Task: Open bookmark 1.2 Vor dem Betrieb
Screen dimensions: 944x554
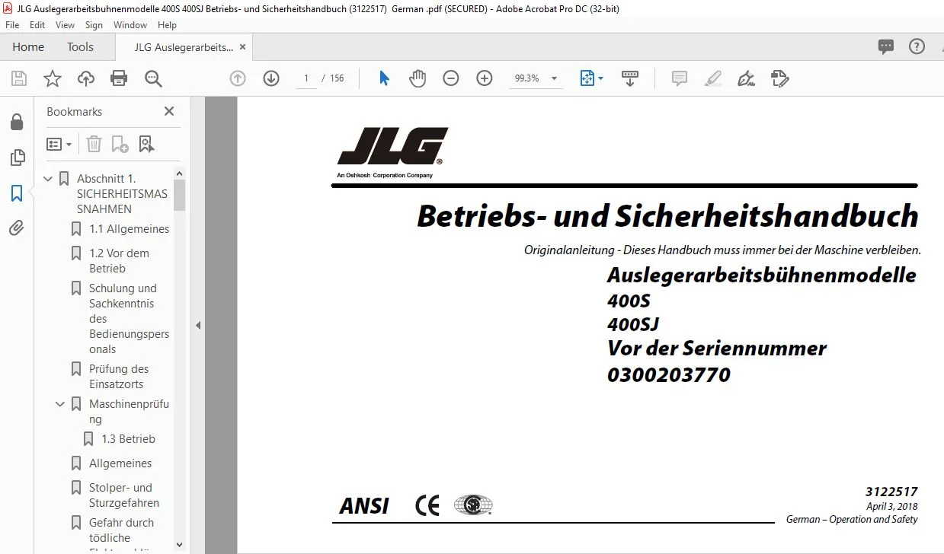Action: pos(119,261)
